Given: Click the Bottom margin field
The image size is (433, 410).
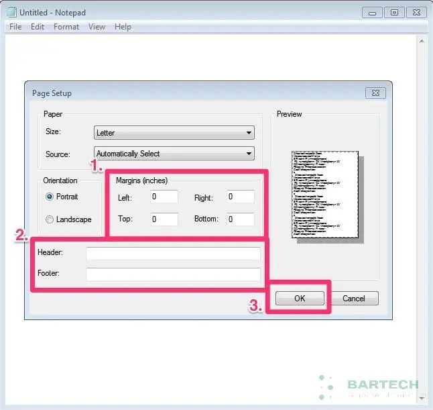Looking at the screenshot, I should click(240, 219).
